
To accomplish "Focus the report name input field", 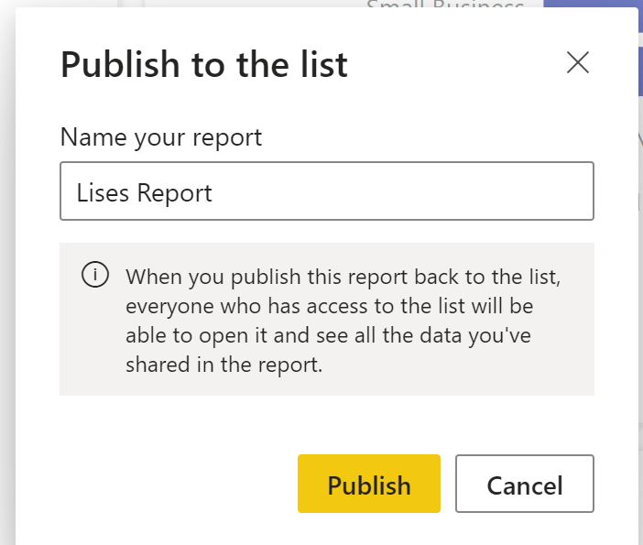I will point(327,191).
